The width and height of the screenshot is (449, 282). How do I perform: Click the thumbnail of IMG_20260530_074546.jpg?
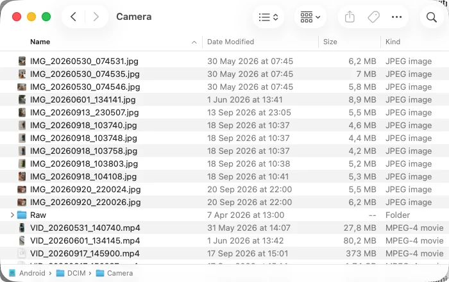point(22,87)
